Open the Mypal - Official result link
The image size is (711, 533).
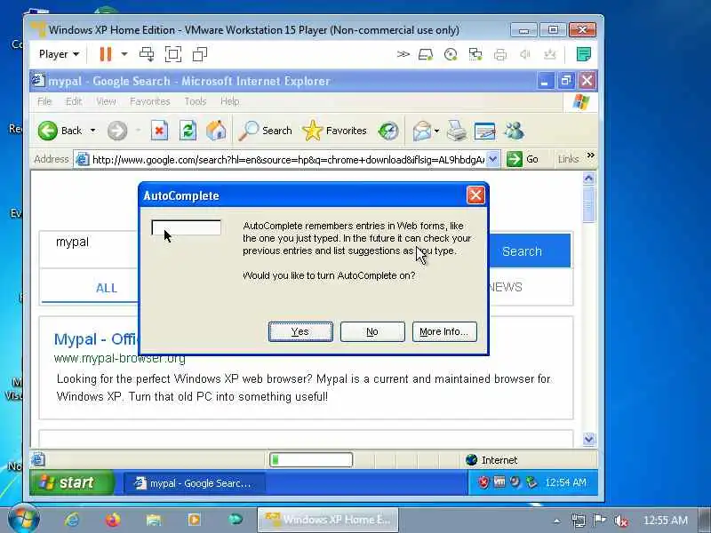coord(96,339)
